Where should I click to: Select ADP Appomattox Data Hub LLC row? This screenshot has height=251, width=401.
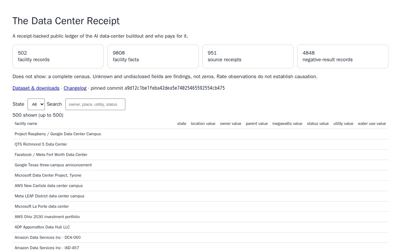click(200, 227)
